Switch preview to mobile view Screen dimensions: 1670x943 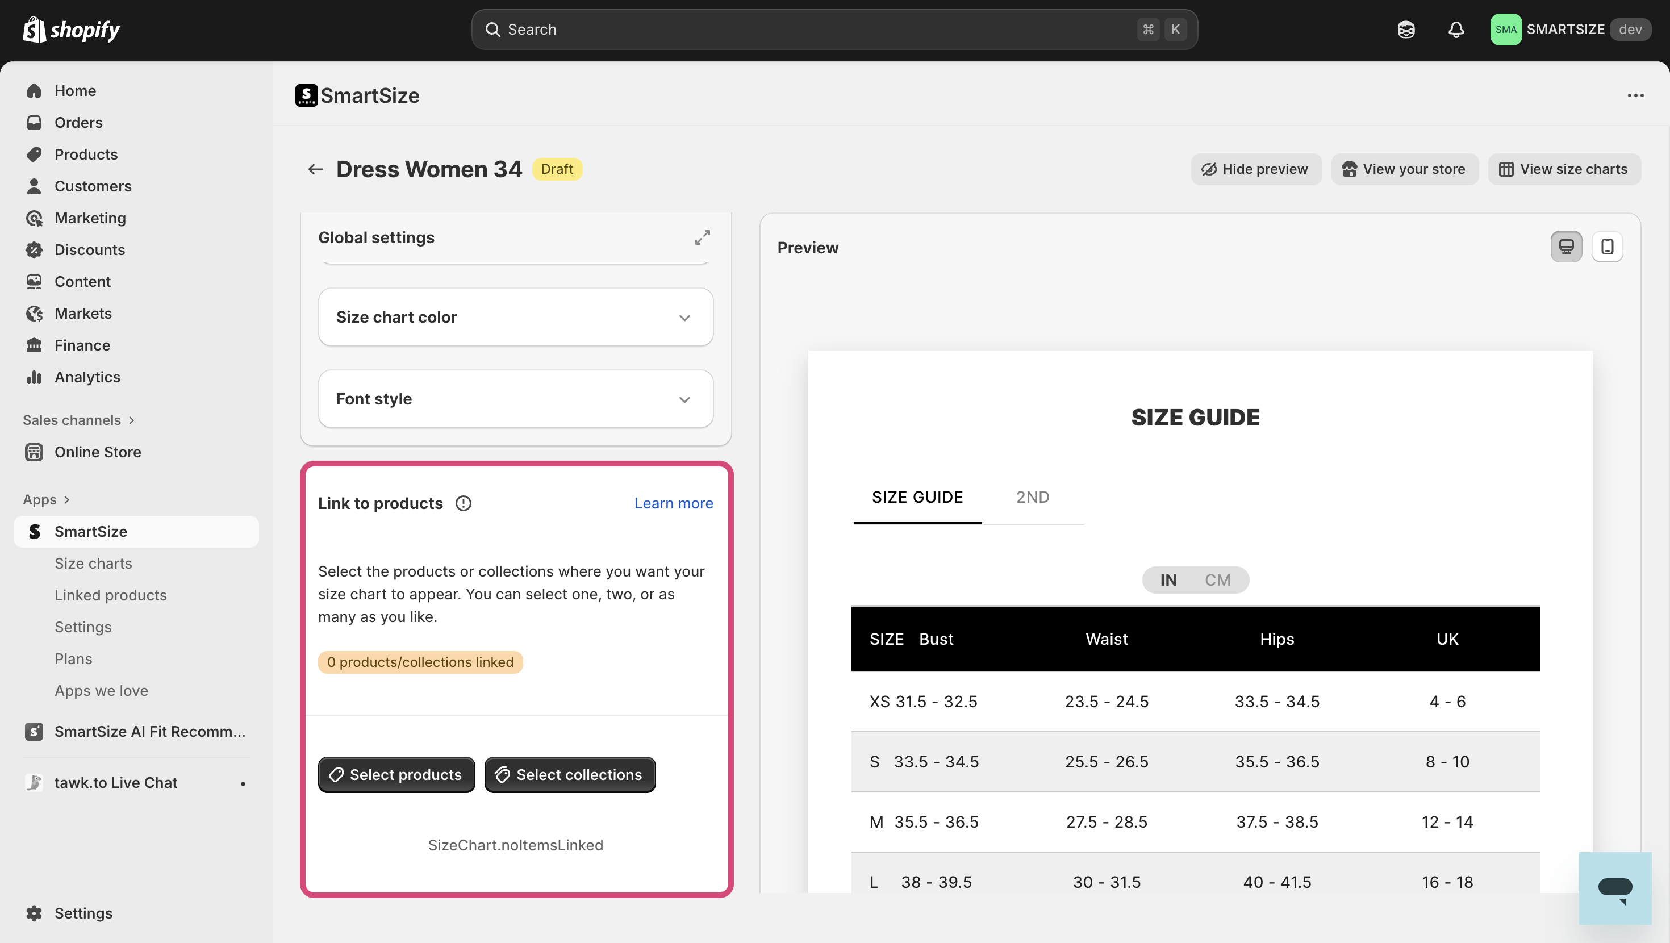tap(1607, 247)
